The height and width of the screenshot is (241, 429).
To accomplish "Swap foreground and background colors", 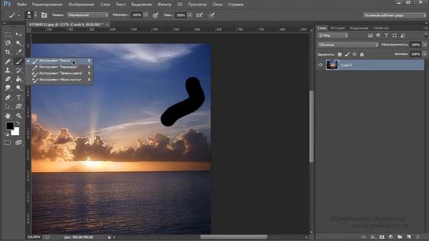I will (x=18, y=123).
